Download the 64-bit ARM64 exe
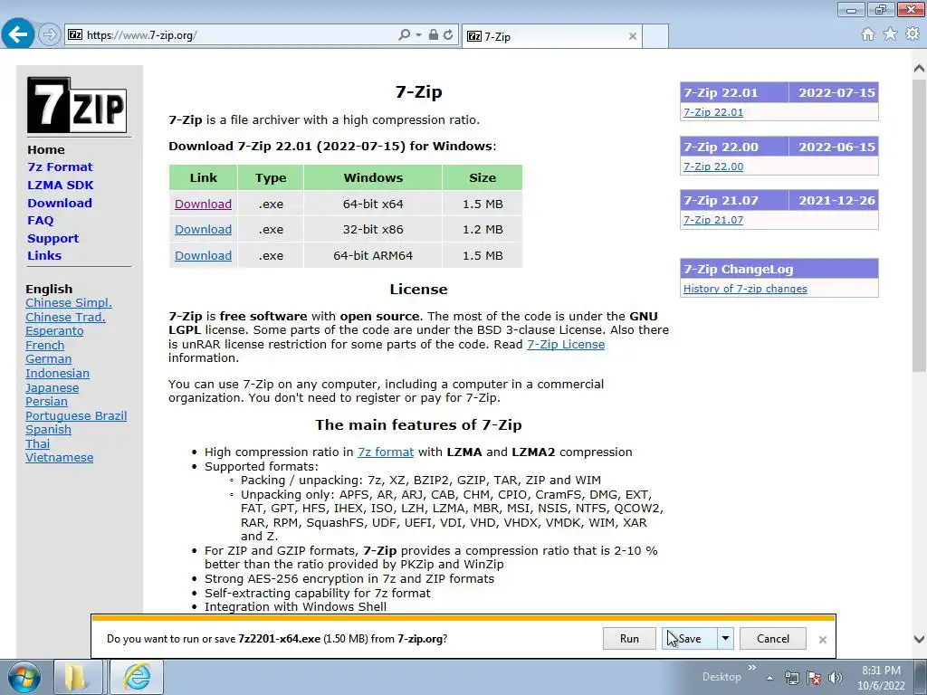This screenshot has height=695, width=927. coord(203,255)
